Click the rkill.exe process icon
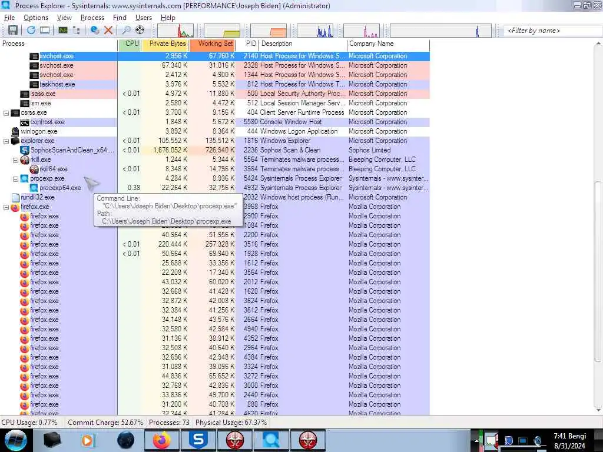 (25, 159)
